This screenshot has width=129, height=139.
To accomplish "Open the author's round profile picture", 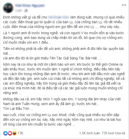I will [8, 8].
